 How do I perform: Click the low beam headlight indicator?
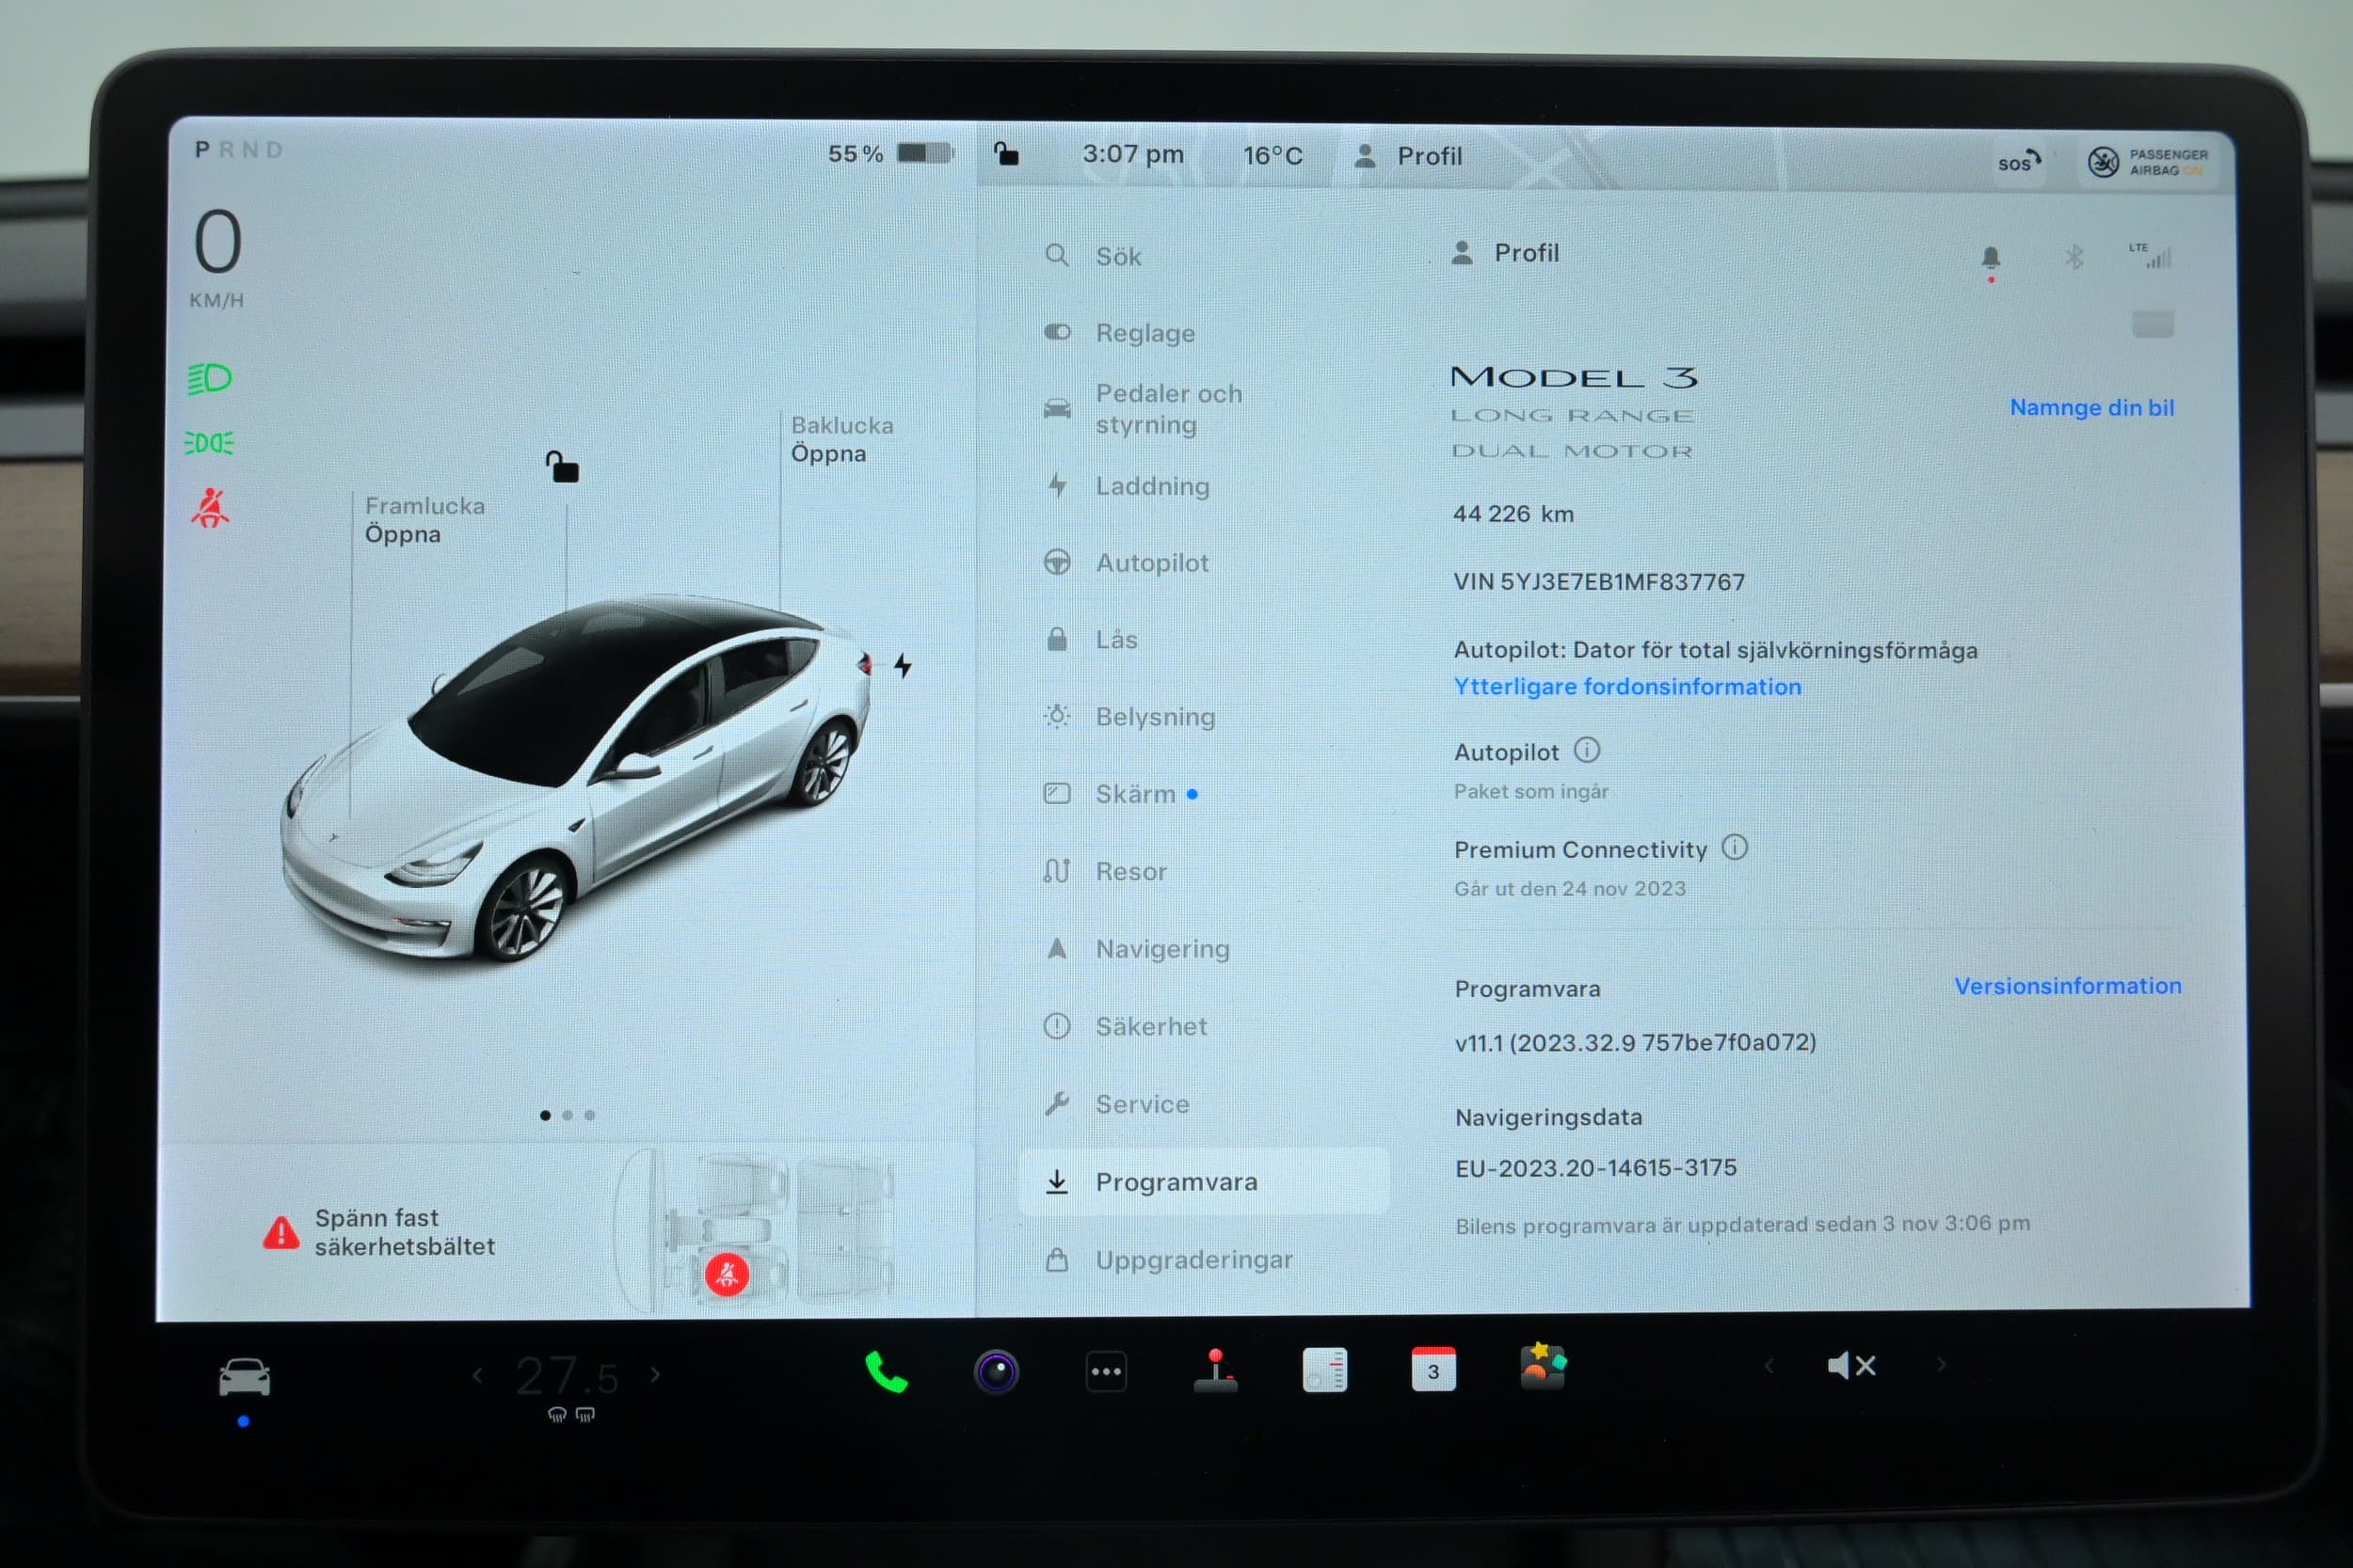[209, 379]
